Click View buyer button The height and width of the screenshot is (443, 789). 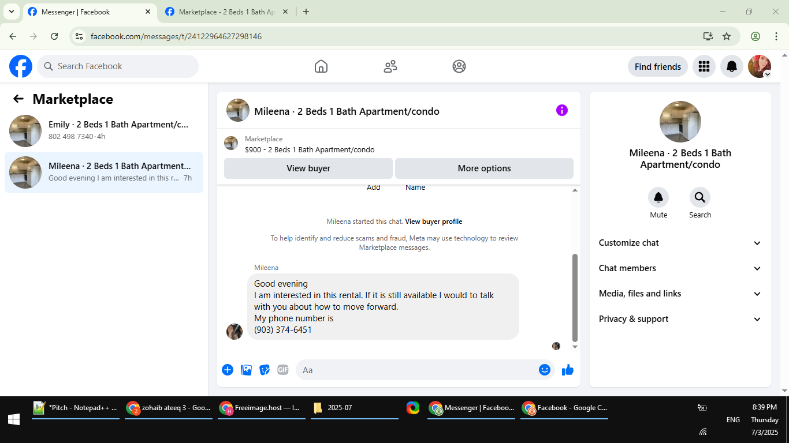coord(308,168)
